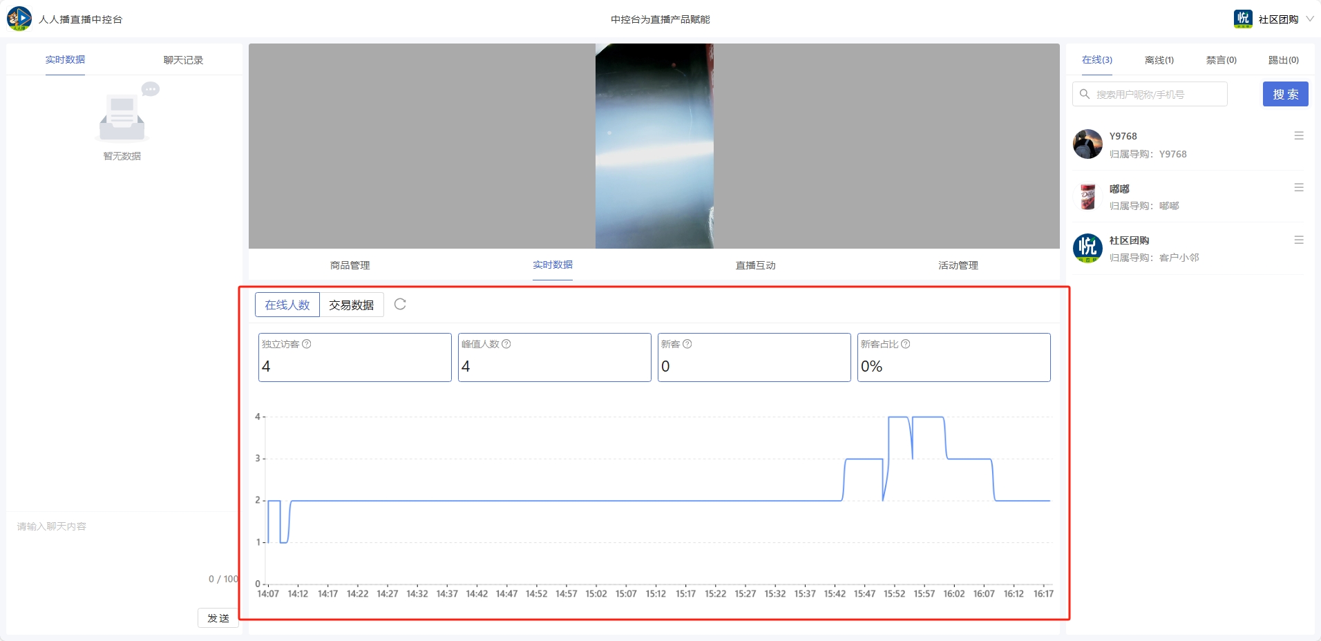Select the 在线(3) user tab
Image resolution: width=1321 pixels, height=641 pixels.
(x=1097, y=60)
